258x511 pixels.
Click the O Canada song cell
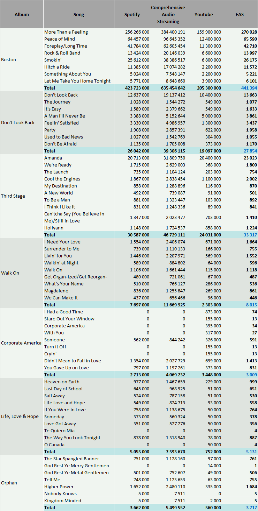(x=79, y=445)
